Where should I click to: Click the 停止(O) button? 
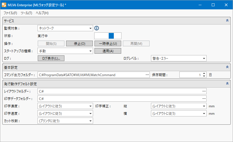click(79, 43)
